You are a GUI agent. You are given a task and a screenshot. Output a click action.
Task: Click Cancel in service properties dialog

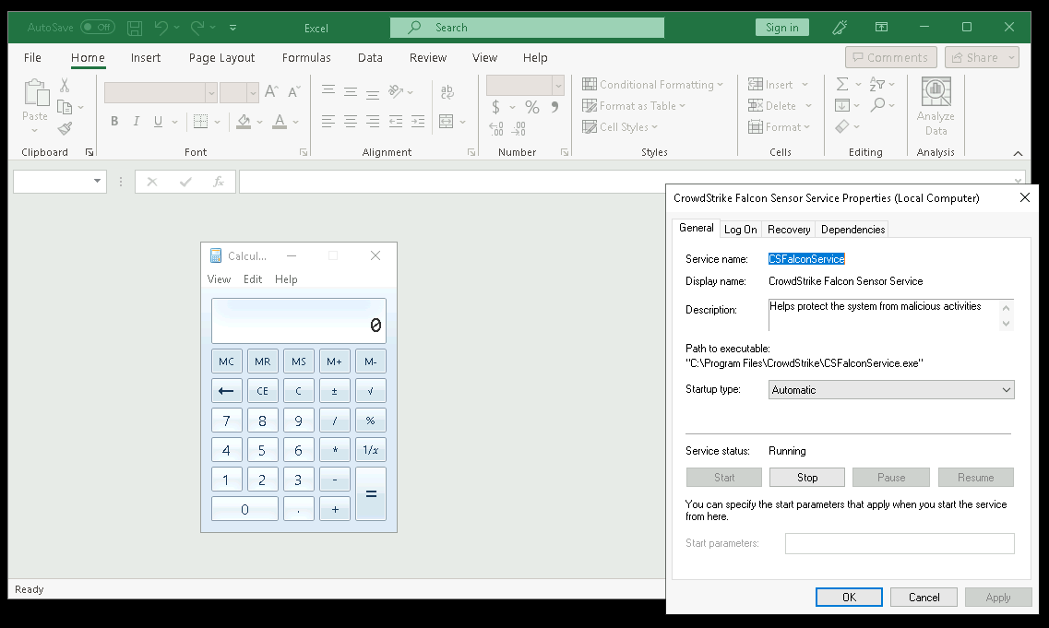click(x=924, y=598)
